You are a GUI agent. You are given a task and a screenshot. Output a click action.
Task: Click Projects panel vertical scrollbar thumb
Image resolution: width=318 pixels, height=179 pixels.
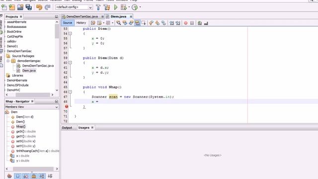coord(57,31)
